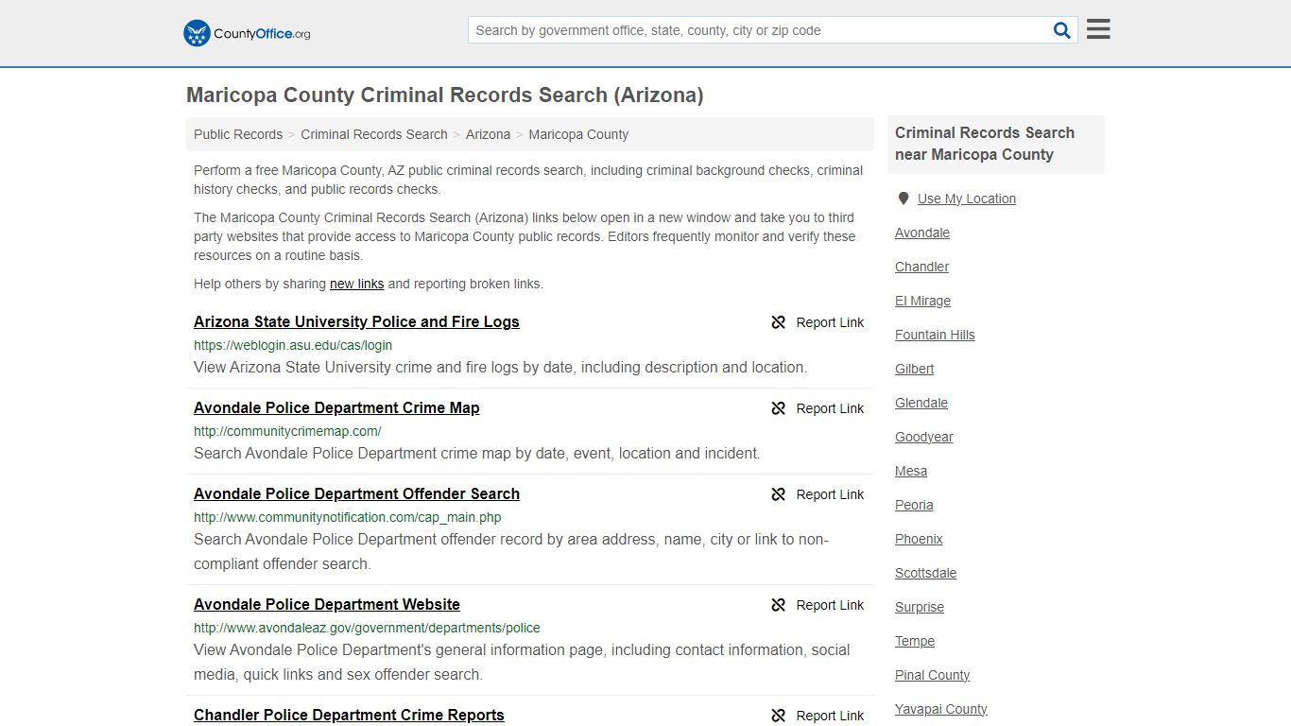Open Avondale Police Department Offender Search
The height and width of the screenshot is (726, 1291).
[x=356, y=493]
